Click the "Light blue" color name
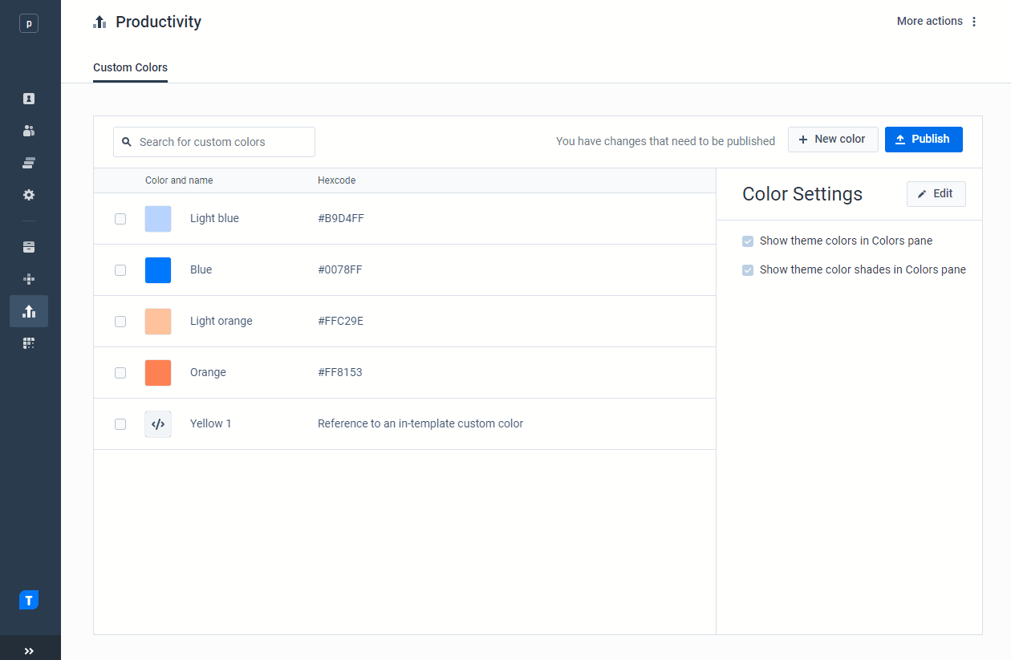 [214, 219]
